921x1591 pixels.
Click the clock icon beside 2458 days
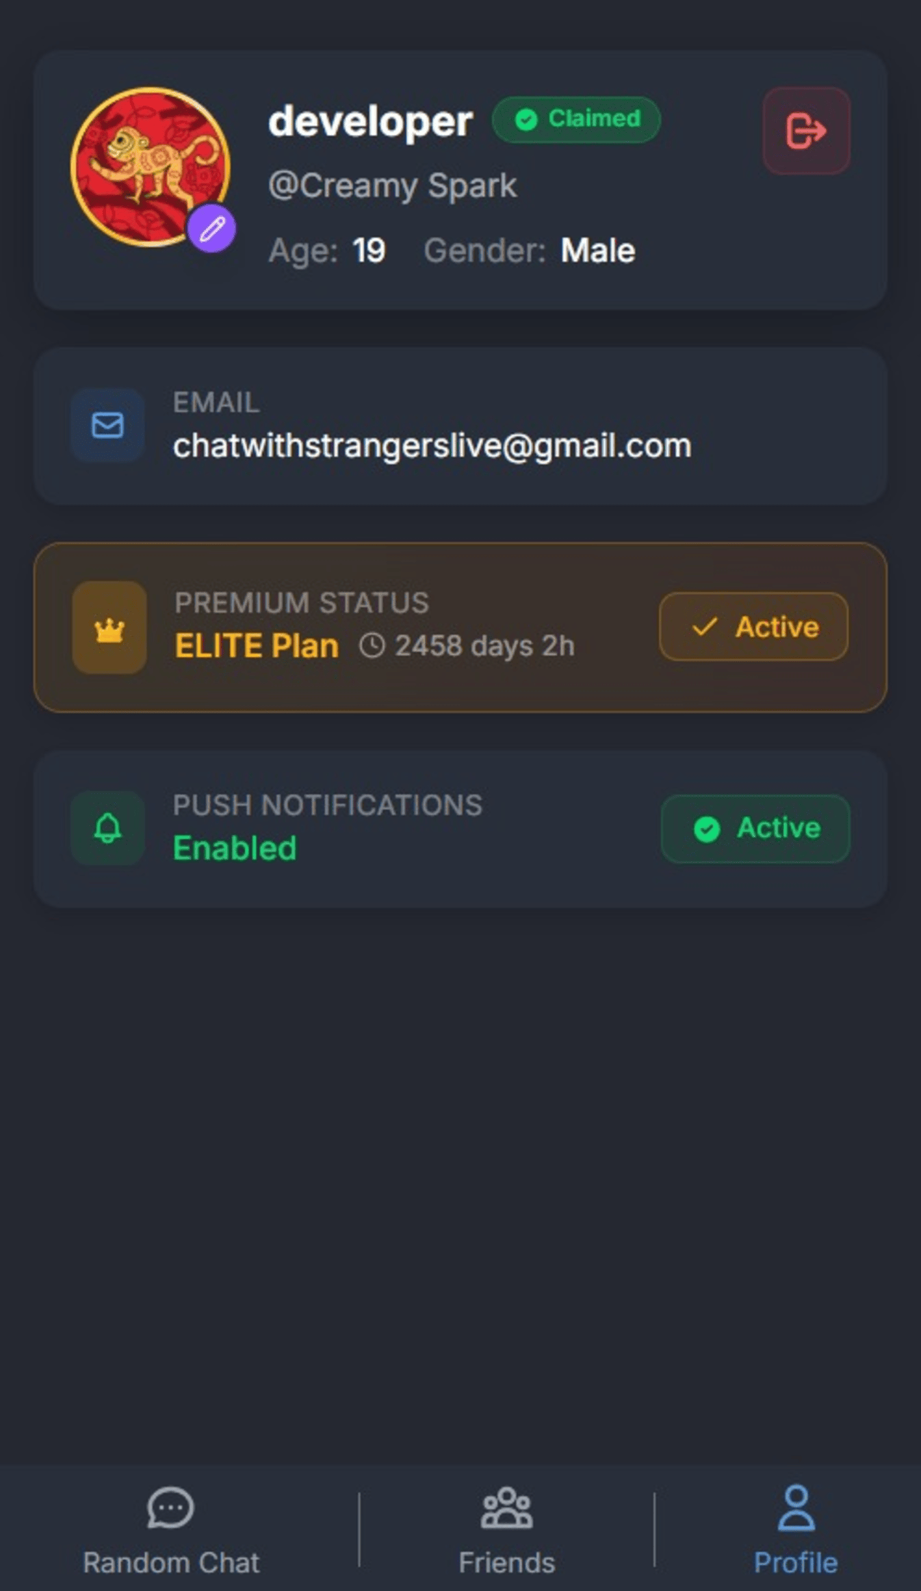(x=372, y=645)
